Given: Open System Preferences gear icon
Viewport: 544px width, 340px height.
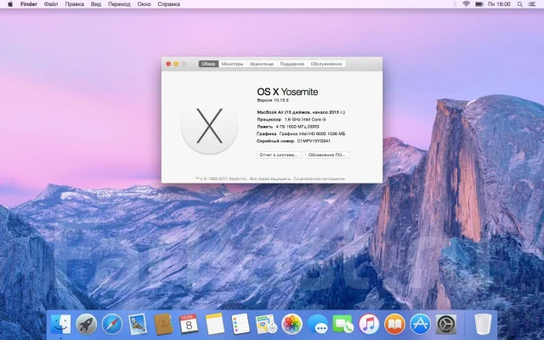Looking at the screenshot, I should point(445,324).
